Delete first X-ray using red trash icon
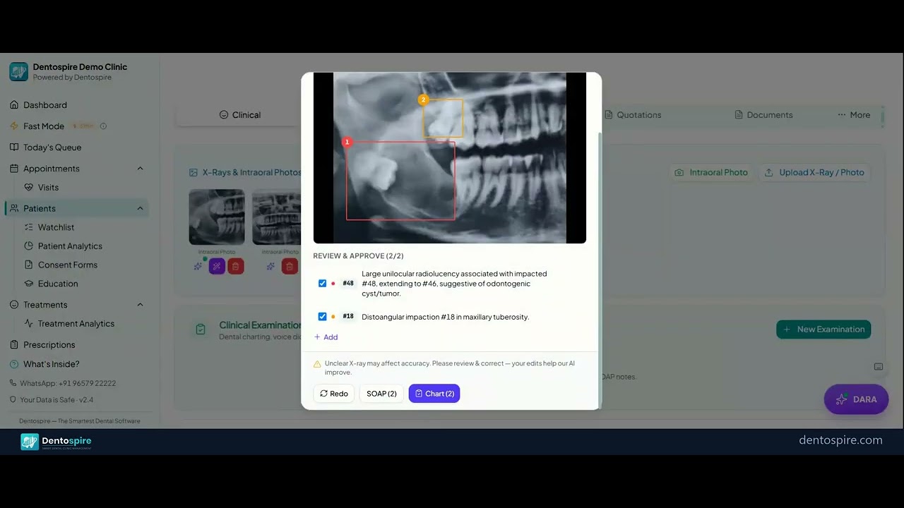Viewport: 904px width, 508px height. tap(236, 267)
